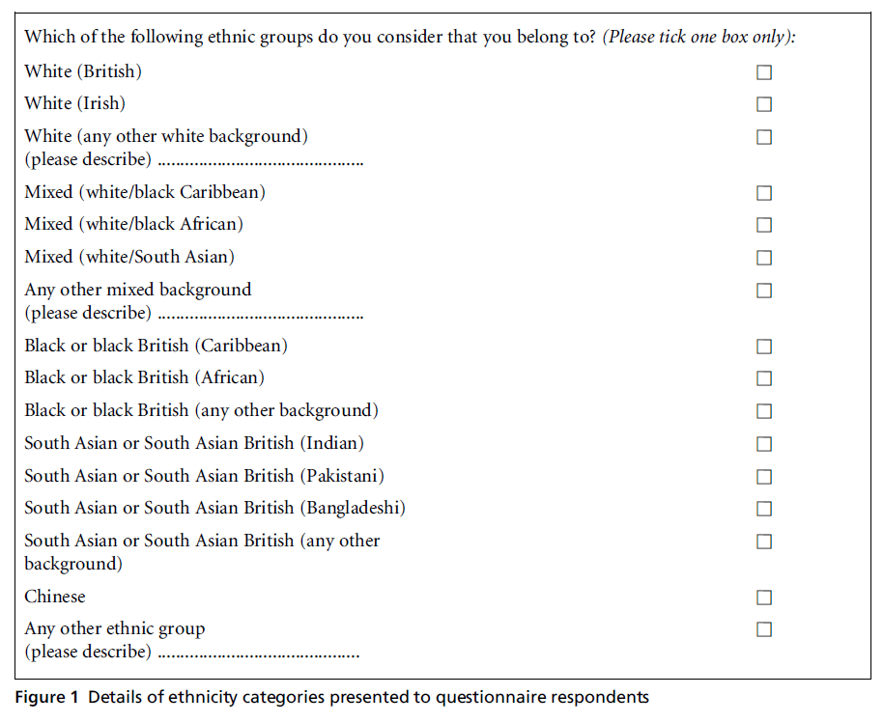The width and height of the screenshot is (884, 723).
Task: Select Black or black British (Caribbean) checkbox
Action: (764, 347)
